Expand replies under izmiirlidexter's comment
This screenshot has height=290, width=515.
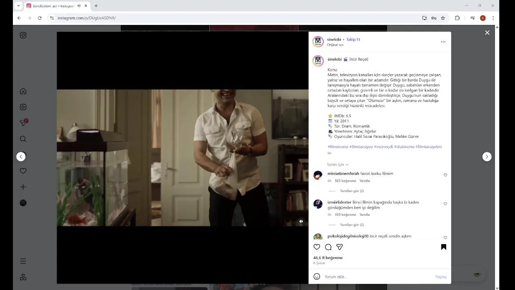(352, 225)
